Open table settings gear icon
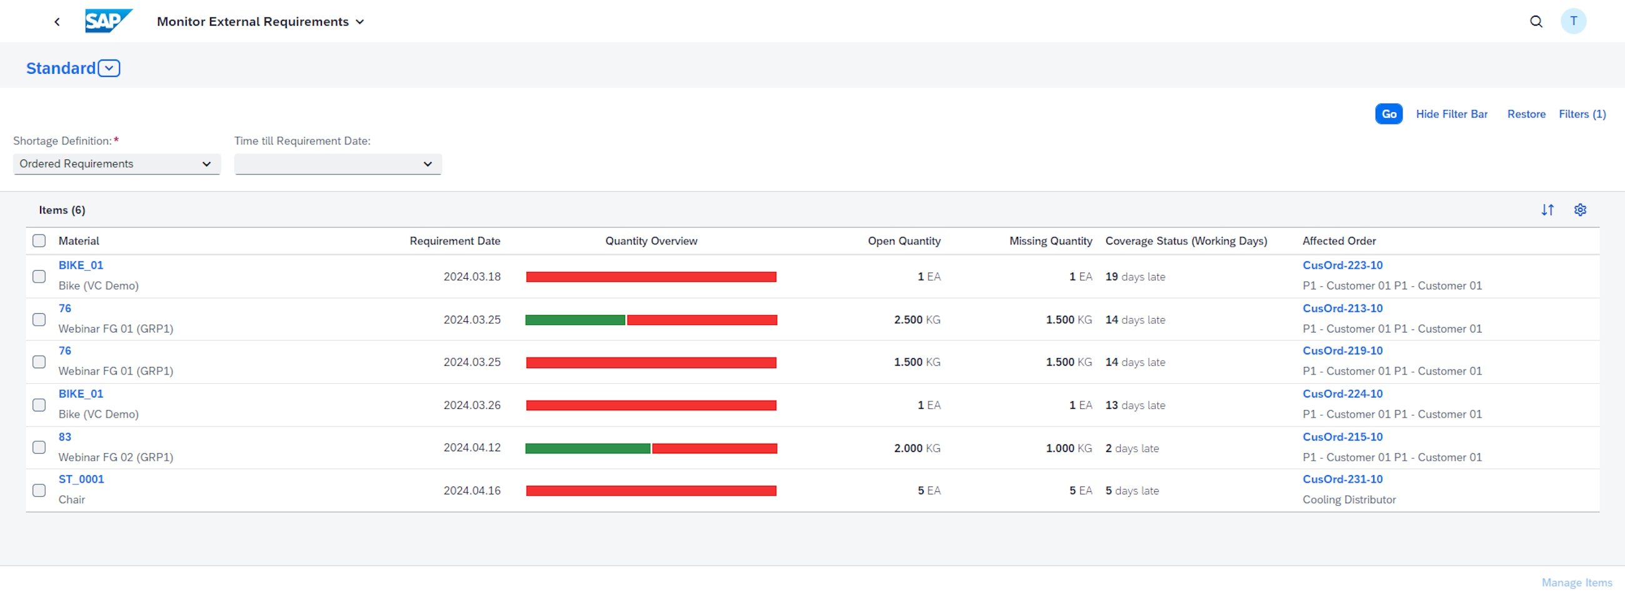 tap(1579, 210)
